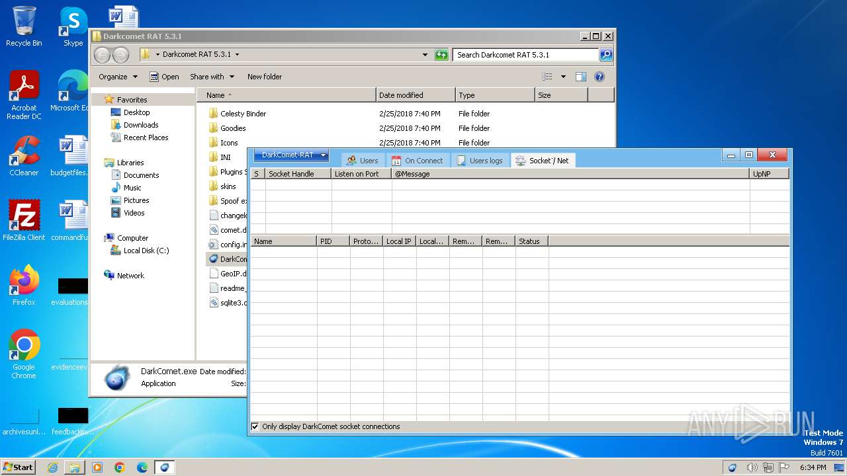
Task: Go forward in Explorer window
Action: (x=120, y=55)
